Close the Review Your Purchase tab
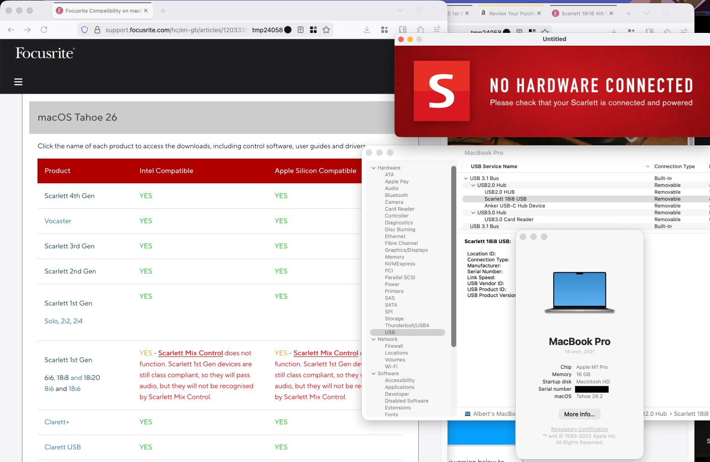Viewport: 710px width, 462px height. coord(539,13)
